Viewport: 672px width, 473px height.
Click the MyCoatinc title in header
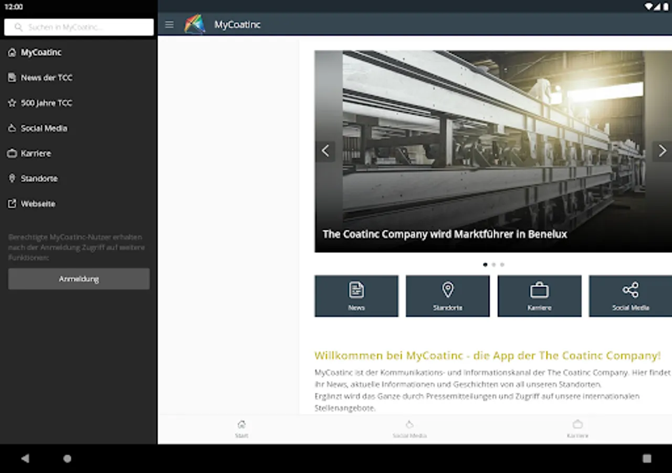coord(237,25)
